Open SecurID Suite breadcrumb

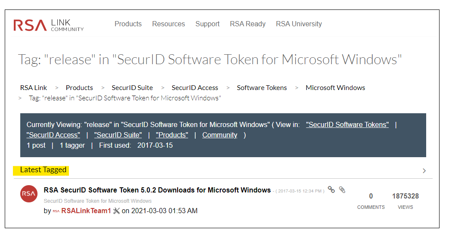click(x=132, y=88)
